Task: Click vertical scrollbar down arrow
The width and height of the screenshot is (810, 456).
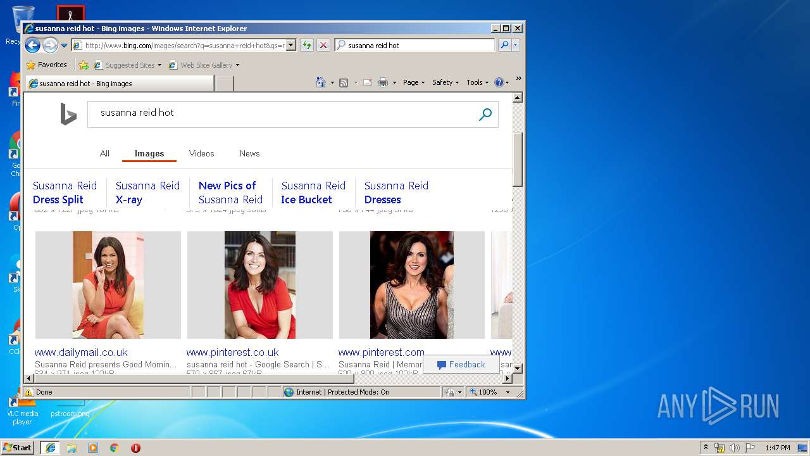Action: (x=517, y=368)
